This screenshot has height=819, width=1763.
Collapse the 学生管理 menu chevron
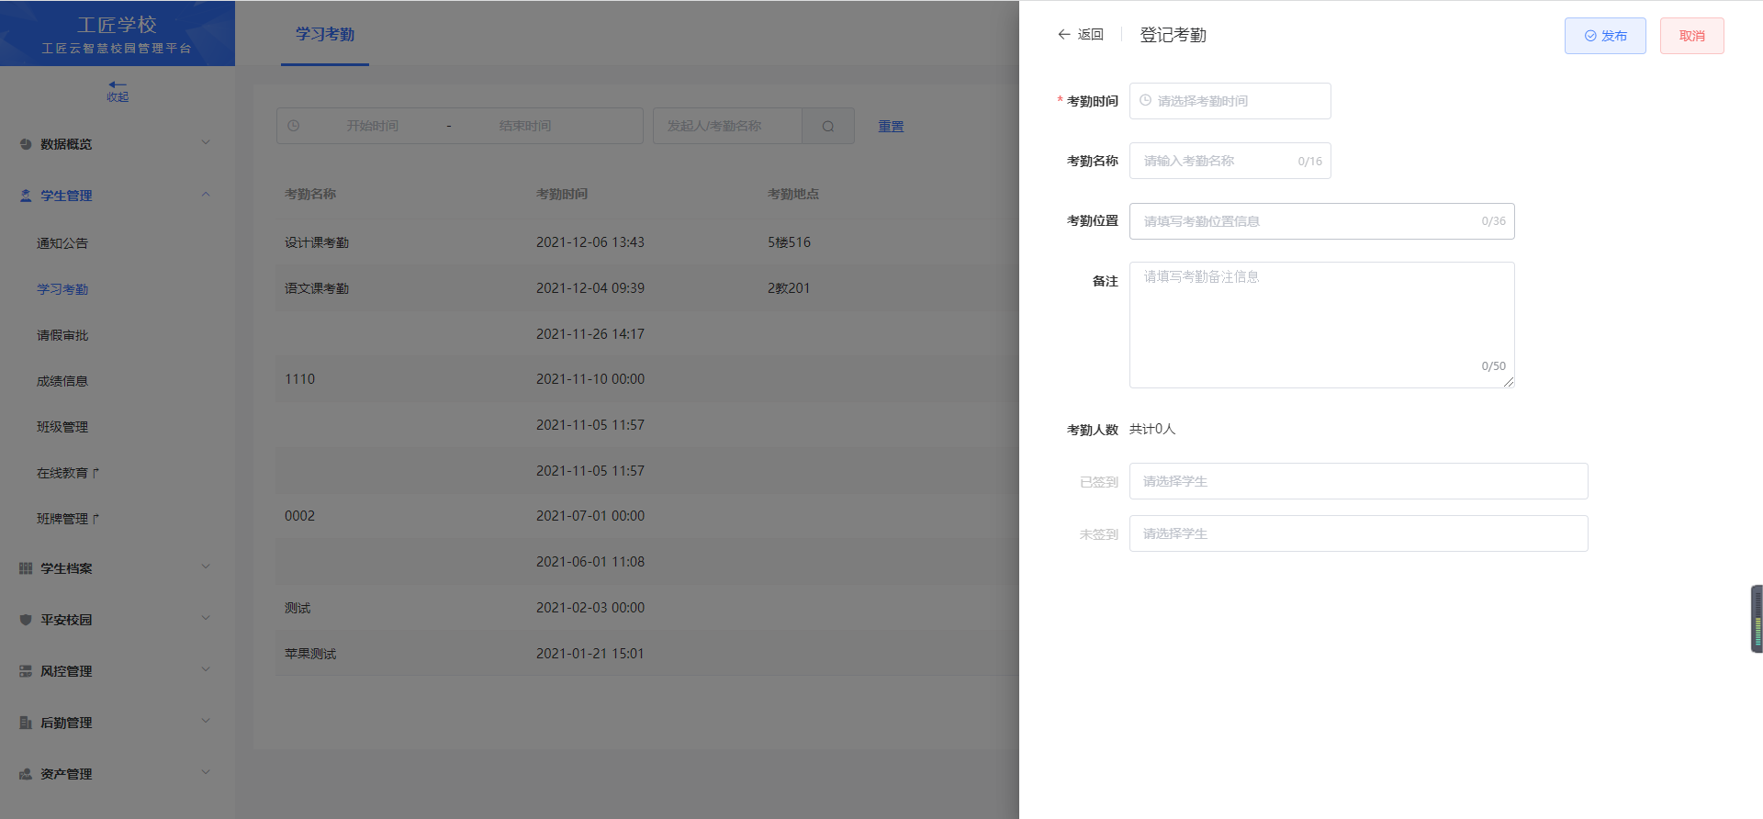(x=206, y=194)
